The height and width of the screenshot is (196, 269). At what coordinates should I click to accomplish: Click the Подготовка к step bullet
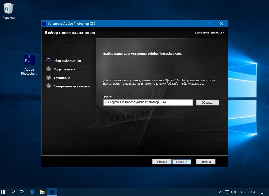48,69
